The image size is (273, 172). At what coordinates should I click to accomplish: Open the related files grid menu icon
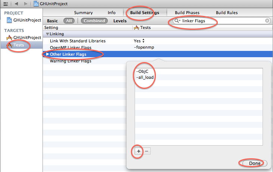pyautogui.click(x=6, y=4)
